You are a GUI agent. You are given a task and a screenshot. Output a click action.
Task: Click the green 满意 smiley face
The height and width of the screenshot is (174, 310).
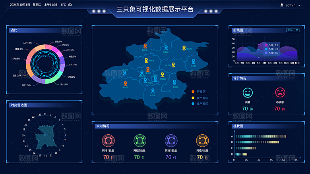pyautogui.click(x=248, y=93)
